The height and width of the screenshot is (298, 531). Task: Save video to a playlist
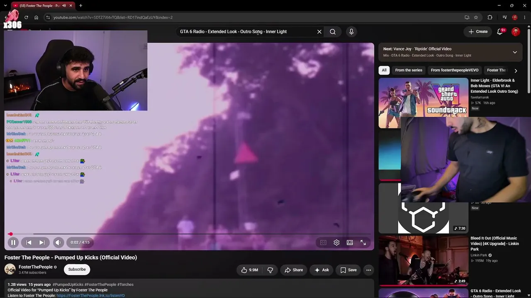click(348, 270)
